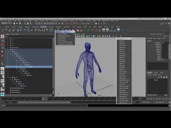Open the Display tab in Layer Editor

click(x=150, y=73)
